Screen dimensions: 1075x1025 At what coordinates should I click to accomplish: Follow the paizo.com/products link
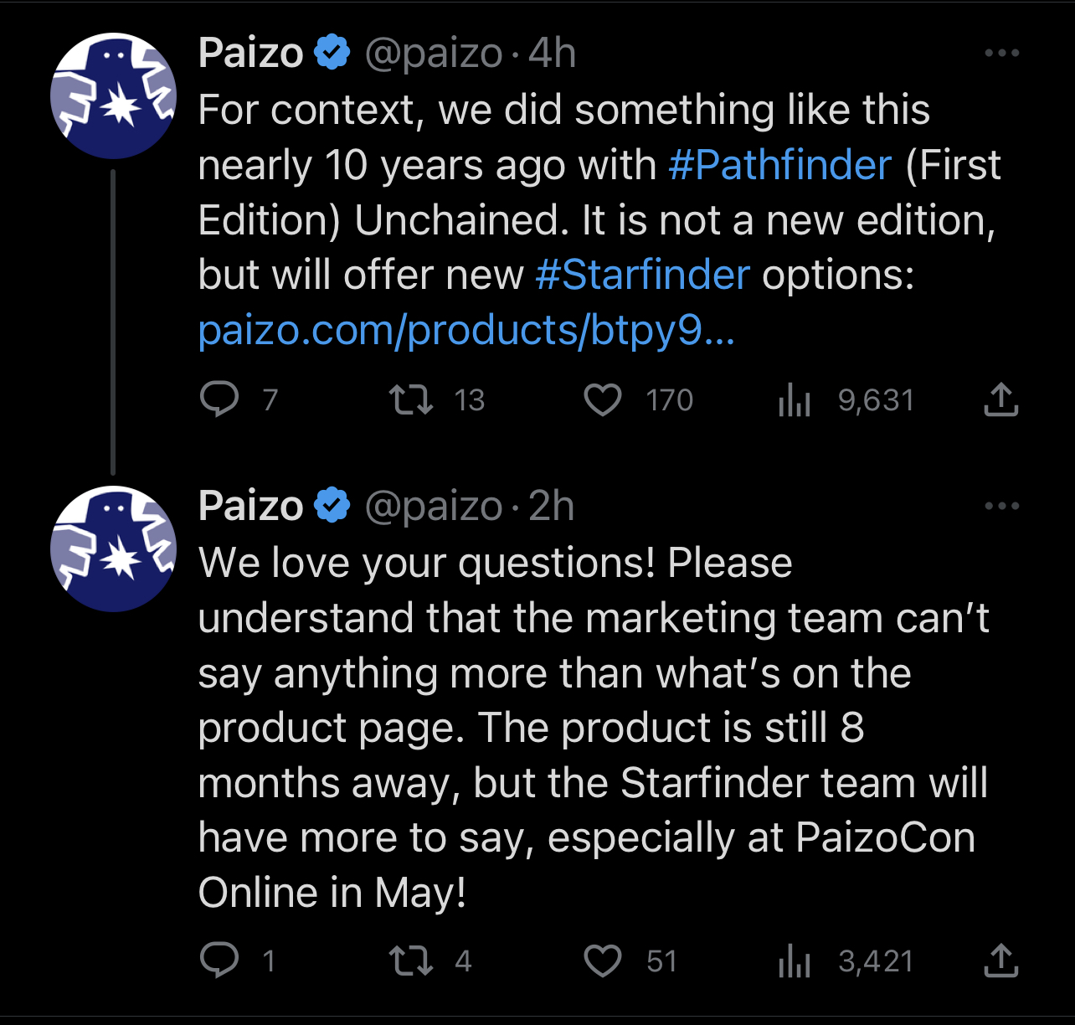click(466, 330)
